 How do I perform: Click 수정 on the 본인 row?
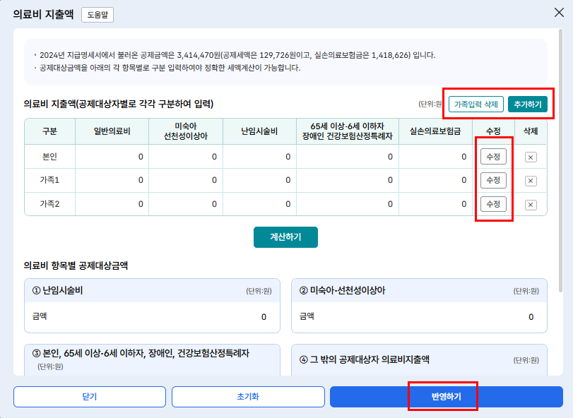[x=495, y=156]
